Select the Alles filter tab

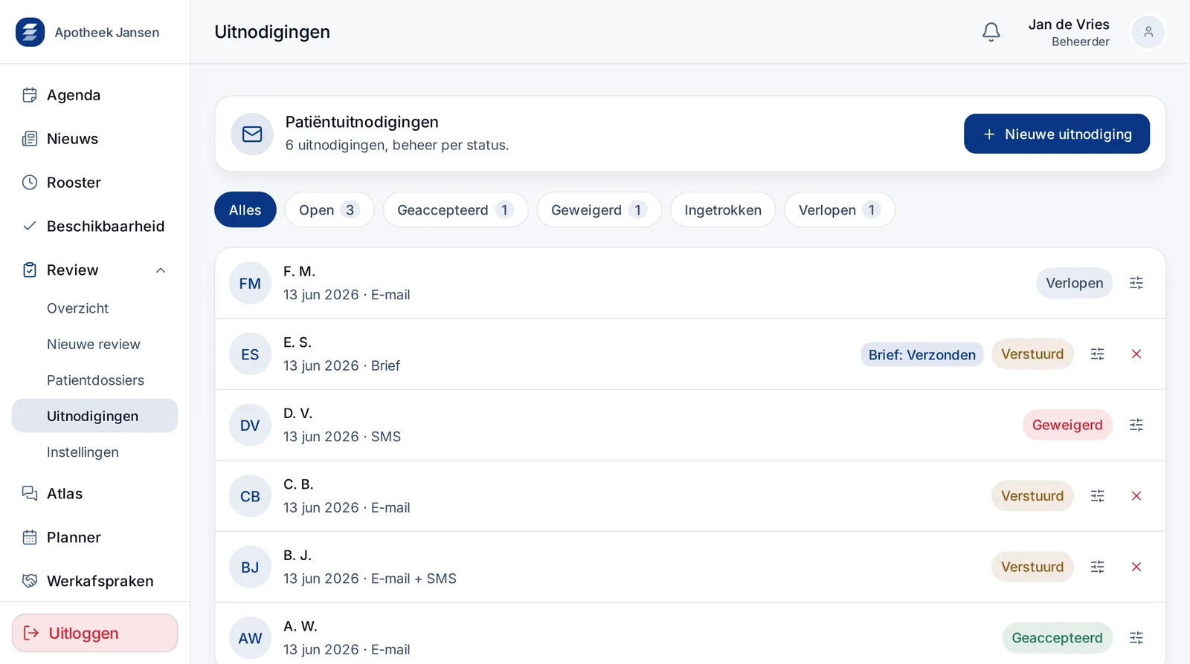[x=245, y=210]
